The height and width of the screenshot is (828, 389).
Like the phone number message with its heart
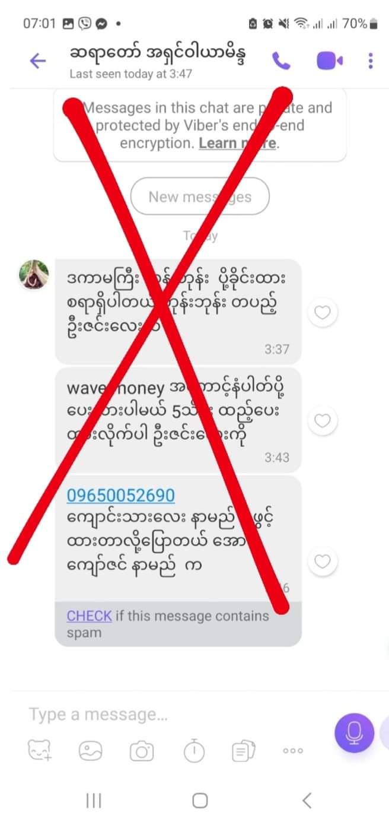(322, 561)
